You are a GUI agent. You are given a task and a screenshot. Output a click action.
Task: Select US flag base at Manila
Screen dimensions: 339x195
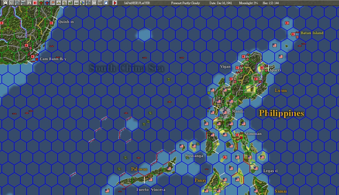pos(225,113)
